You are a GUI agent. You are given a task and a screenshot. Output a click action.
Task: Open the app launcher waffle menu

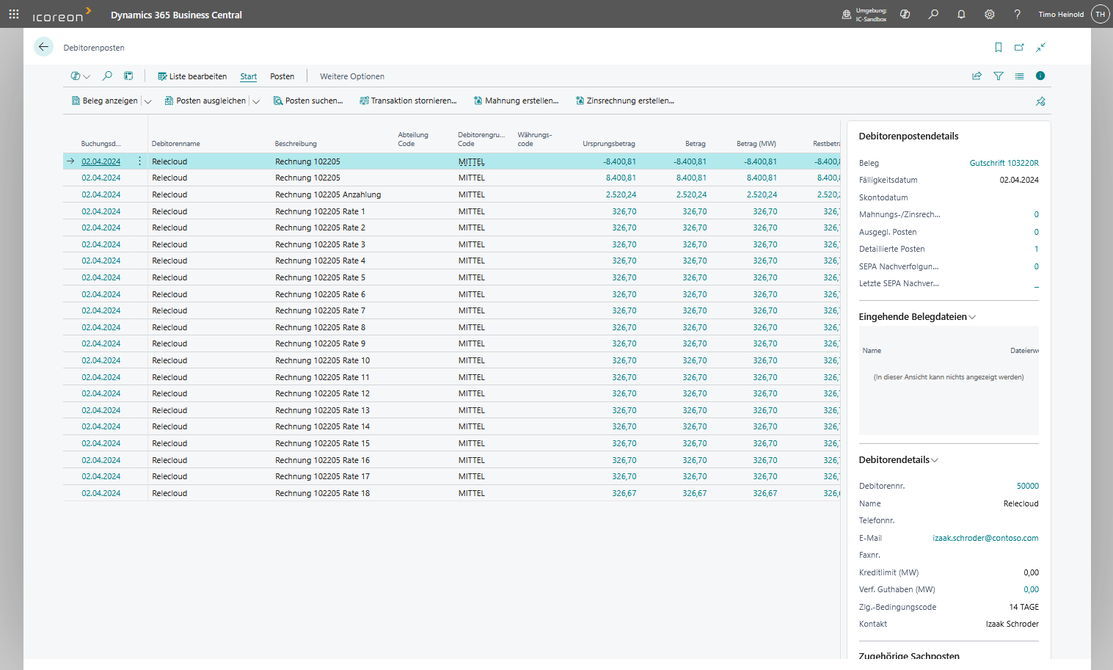[x=14, y=14]
